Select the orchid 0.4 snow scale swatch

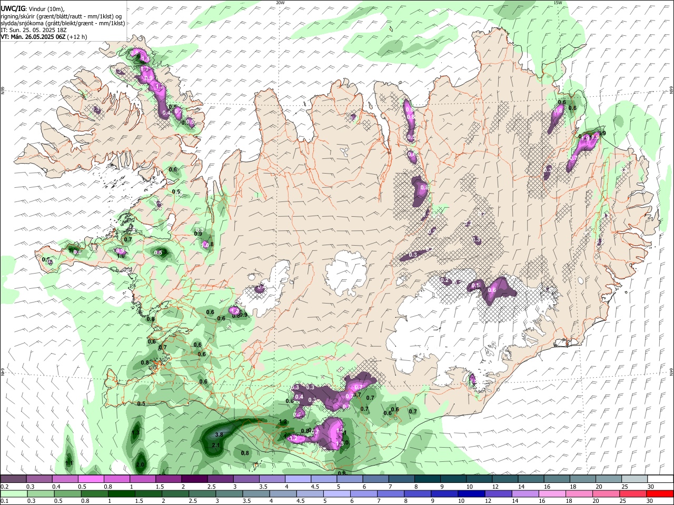tap(65, 479)
